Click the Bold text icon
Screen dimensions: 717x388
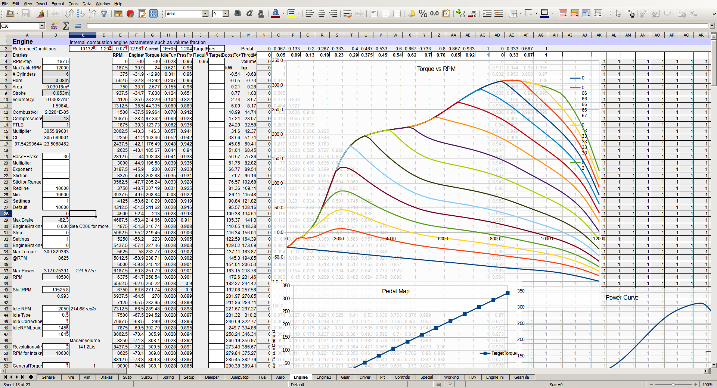click(238, 14)
